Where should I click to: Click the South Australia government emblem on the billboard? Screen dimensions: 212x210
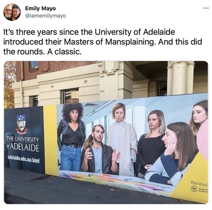point(194,188)
